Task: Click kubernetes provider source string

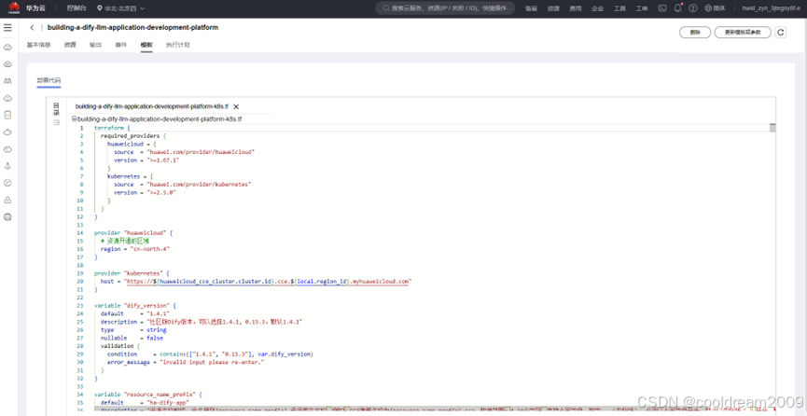Action: point(199,185)
